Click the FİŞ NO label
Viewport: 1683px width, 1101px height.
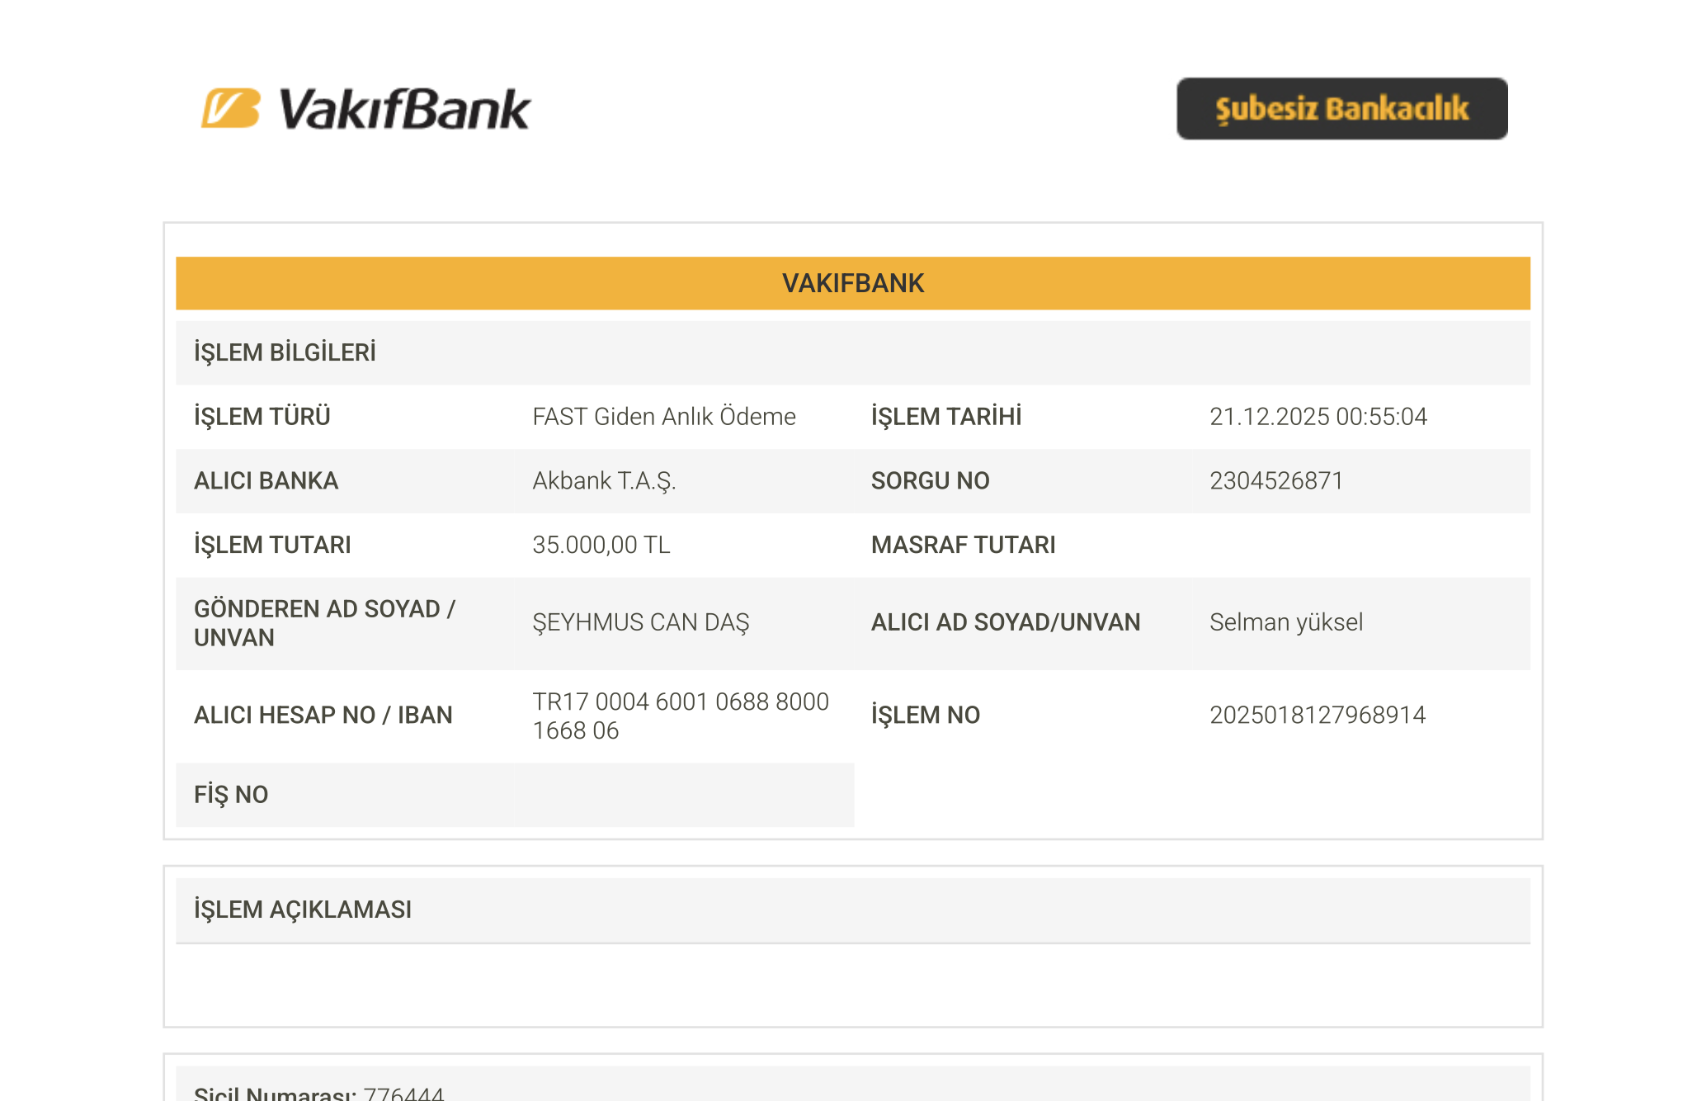click(x=231, y=795)
